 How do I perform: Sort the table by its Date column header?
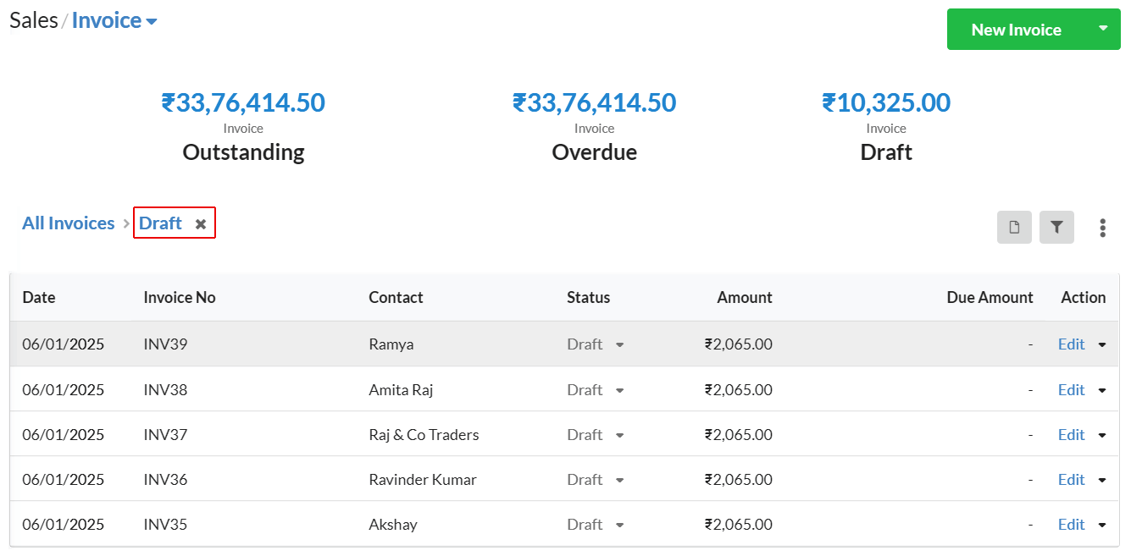[x=39, y=297]
